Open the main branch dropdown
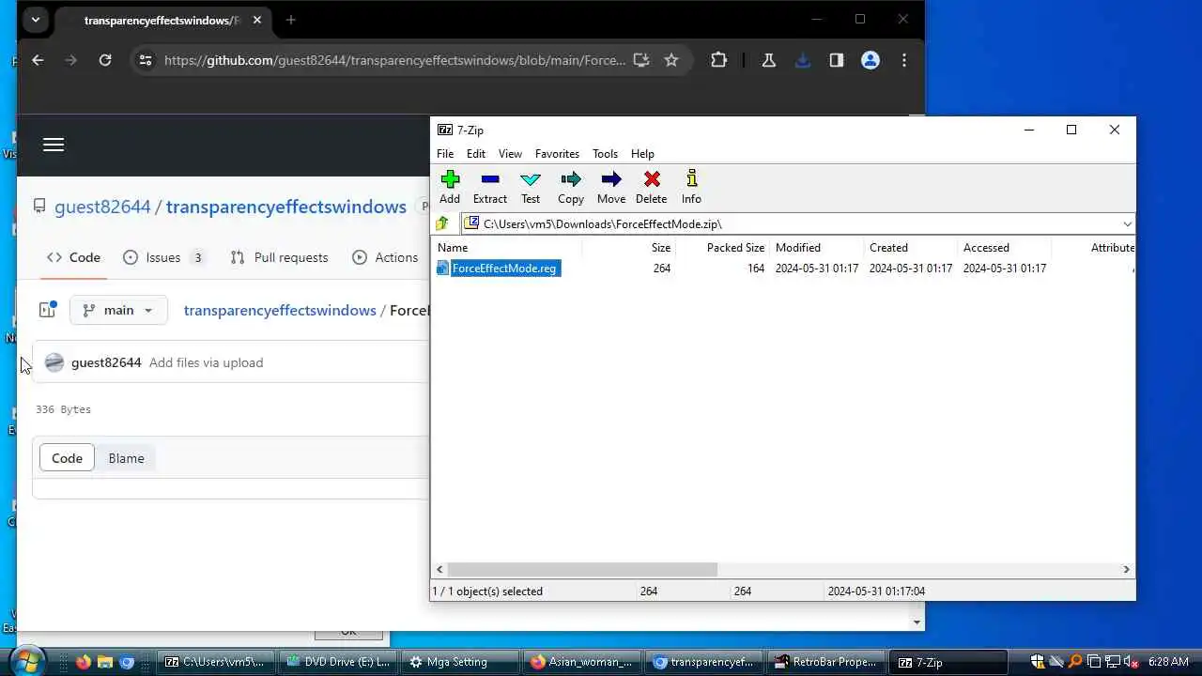Viewport: 1202px width, 676px height. coord(118,310)
